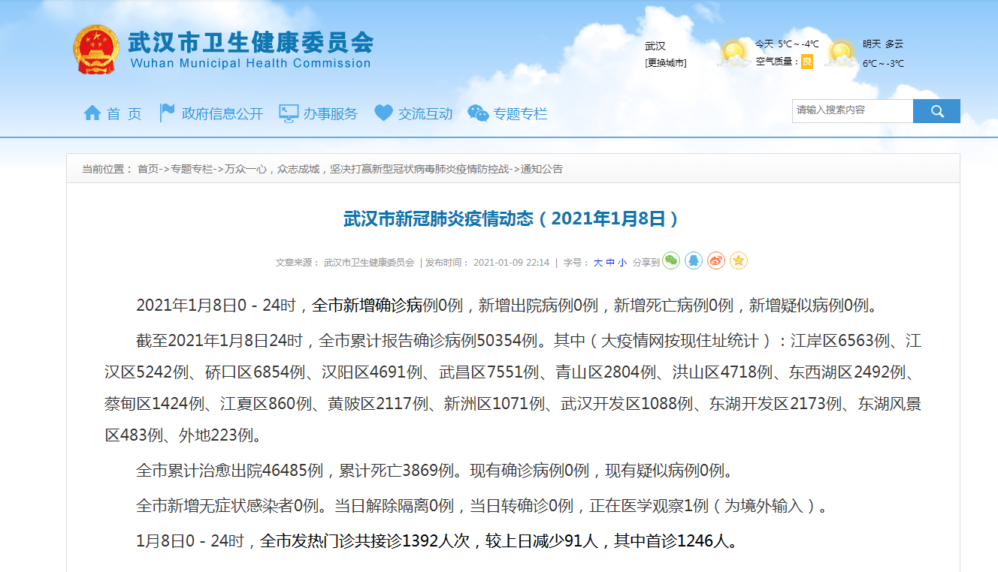Screen dimensions: 998x572
Task: Click the national emblem logo
Action: pyautogui.click(x=96, y=50)
